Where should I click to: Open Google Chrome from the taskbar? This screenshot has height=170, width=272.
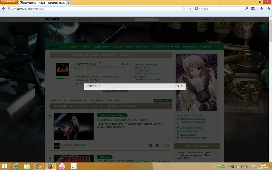click(39, 166)
